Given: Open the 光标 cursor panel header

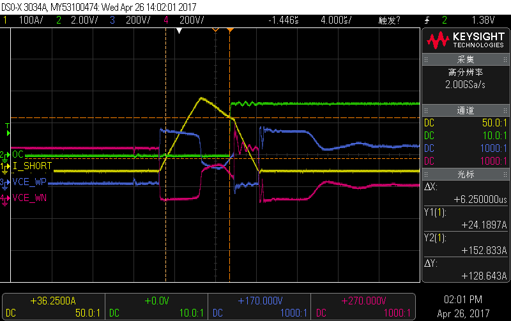Looking at the screenshot, I should (x=466, y=174).
